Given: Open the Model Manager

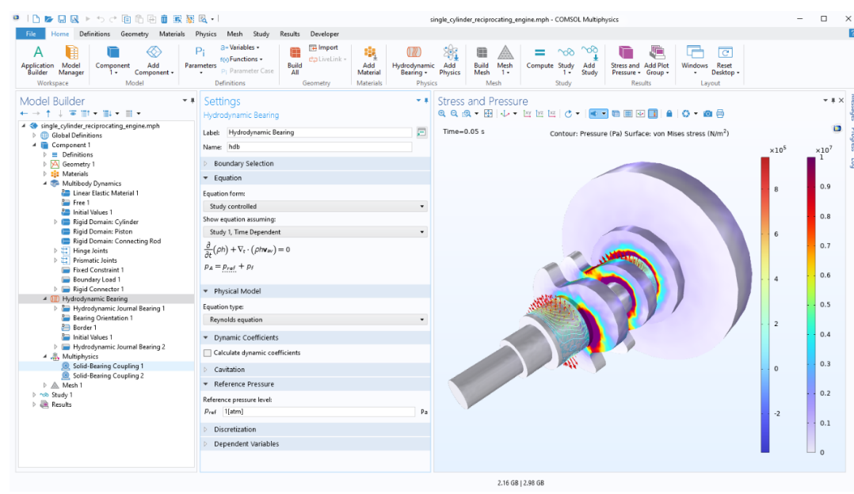Looking at the screenshot, I should pos(71,60).
